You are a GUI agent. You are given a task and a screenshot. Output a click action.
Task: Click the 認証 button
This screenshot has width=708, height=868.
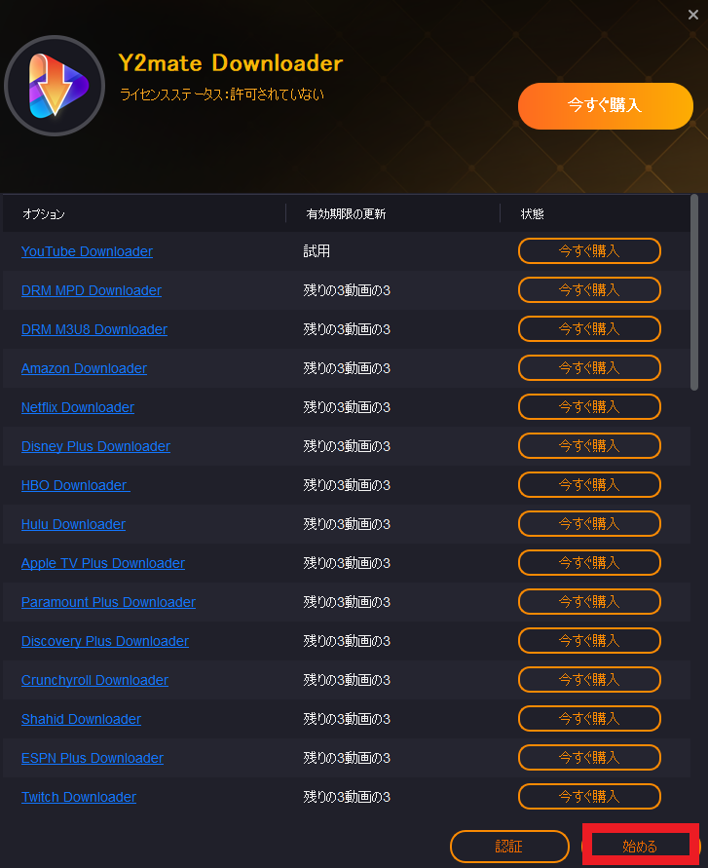[x=509, y=847]
